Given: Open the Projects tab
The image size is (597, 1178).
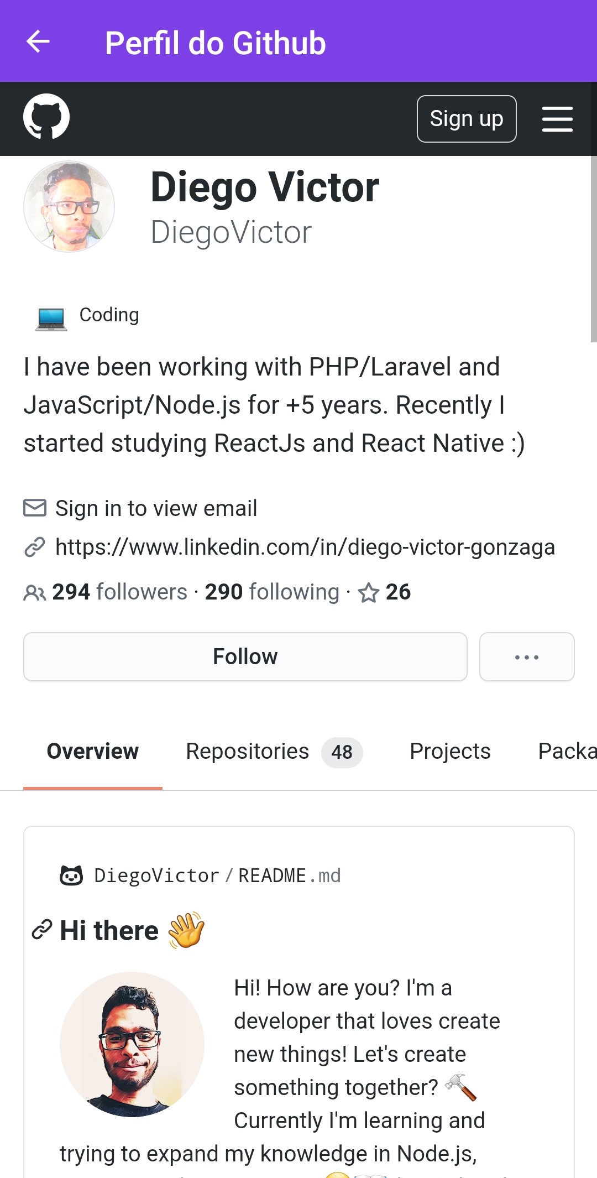Looking at the screenshot, I should (450, 752).
